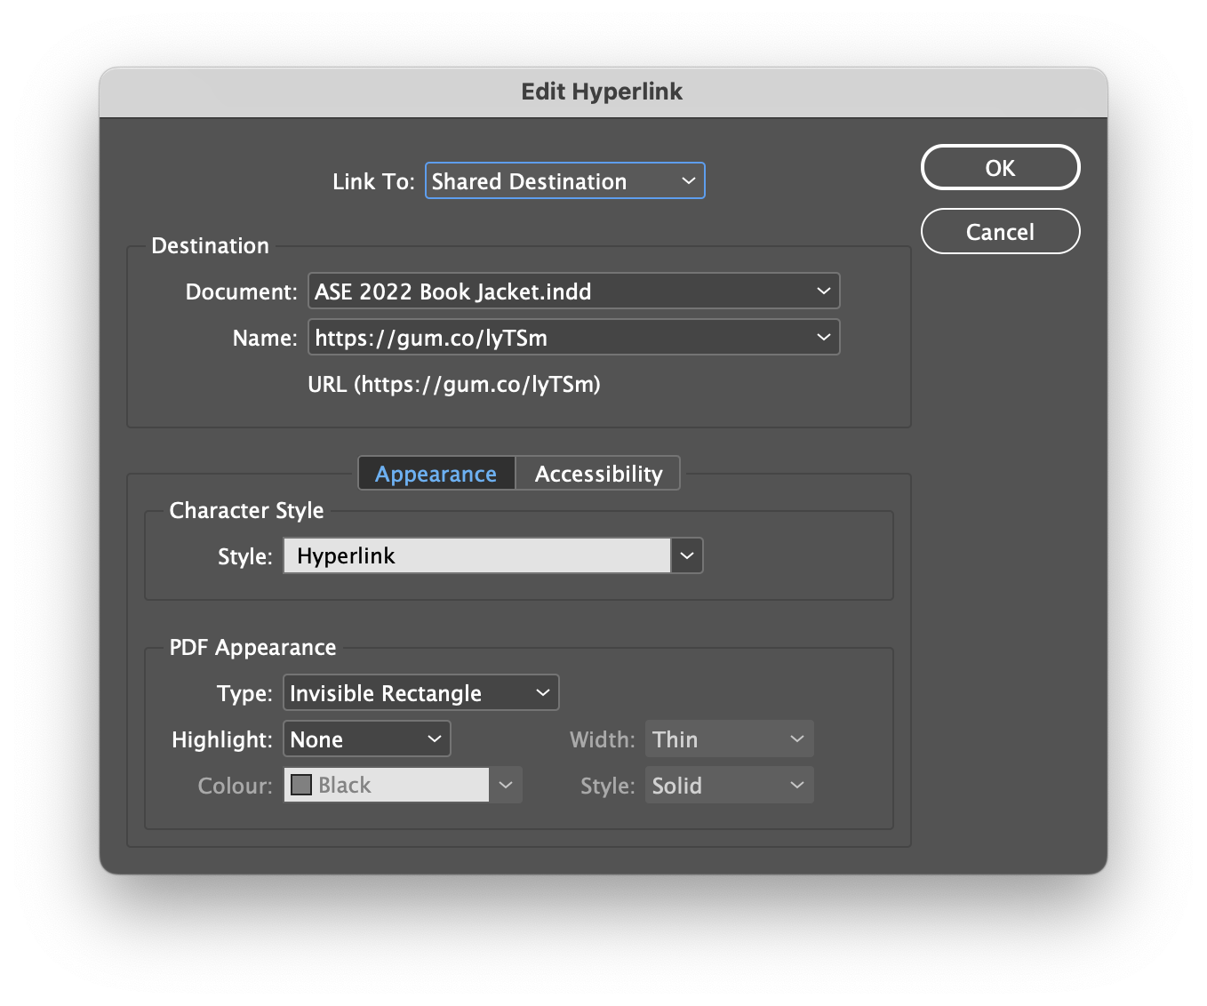Open the Width dropdown showing Thin
The width and height of the screenshot is (1207, 1006).
pyautogui.click(x=795, y=739)
